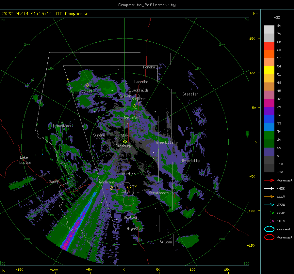Pick the gray swatch between 70 and 65

point(269,37)
